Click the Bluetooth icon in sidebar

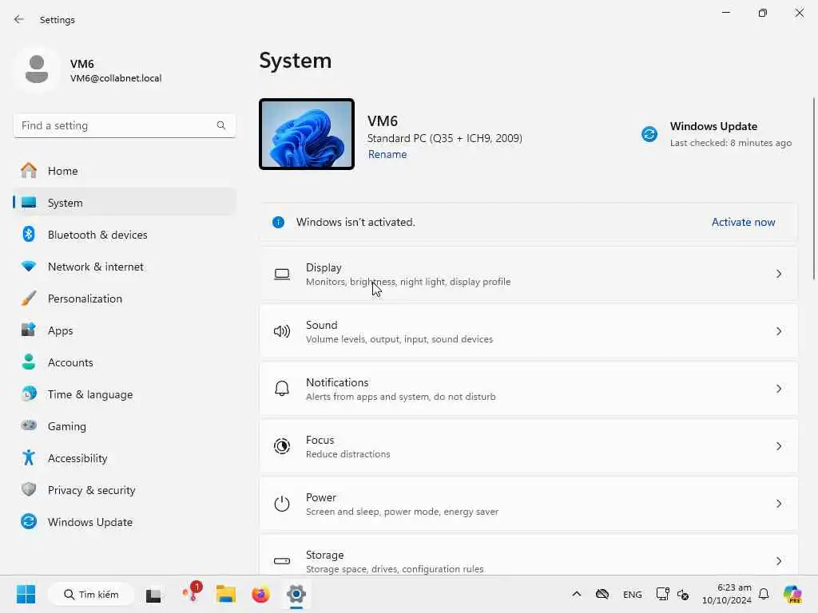pyautogui.click(x=29, y=234)
